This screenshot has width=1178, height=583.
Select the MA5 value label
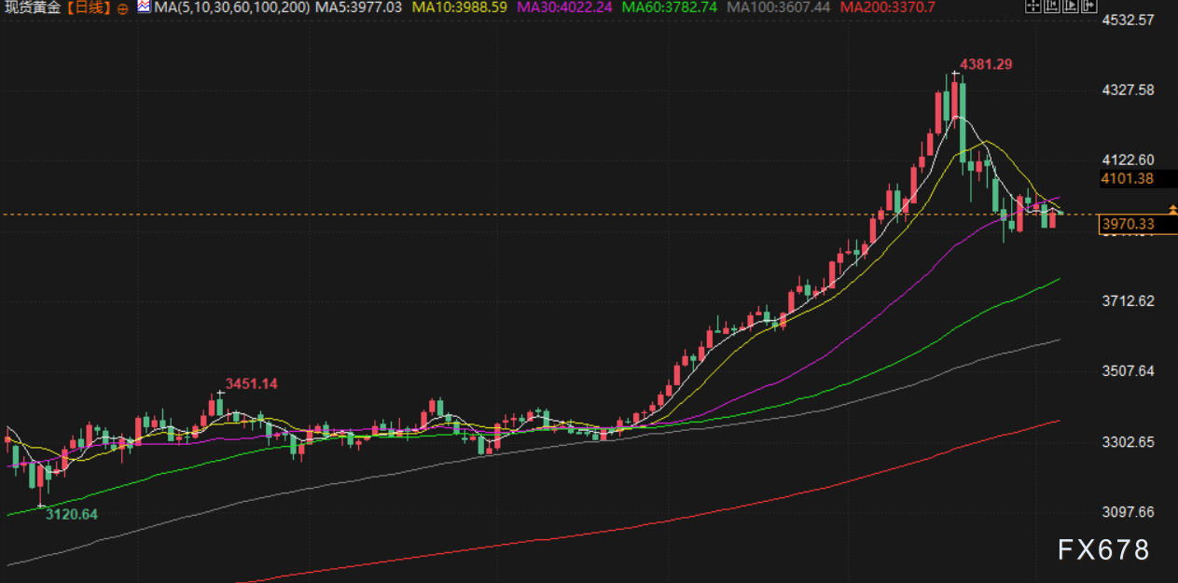pyautogui.click(x=359, y=7)
